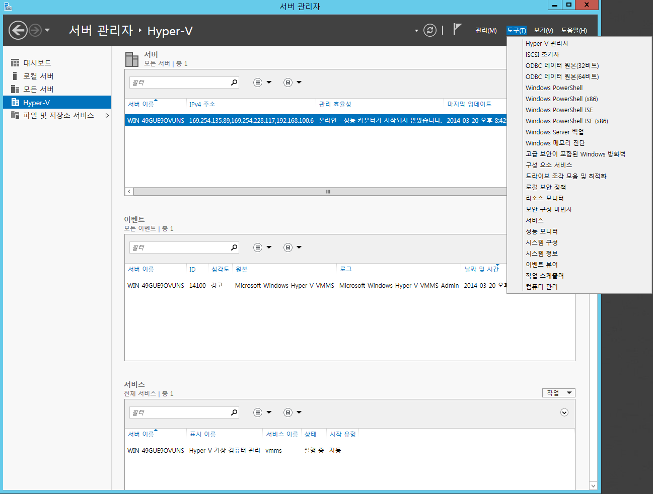Open the navigation history dropdown arrow
This screenshot has width=653, height=494.
[47, 30]
